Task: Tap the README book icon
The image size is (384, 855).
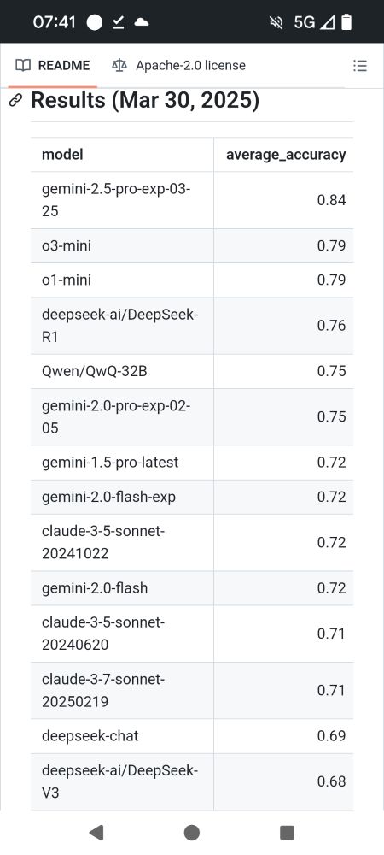Action: coord(23,66)
